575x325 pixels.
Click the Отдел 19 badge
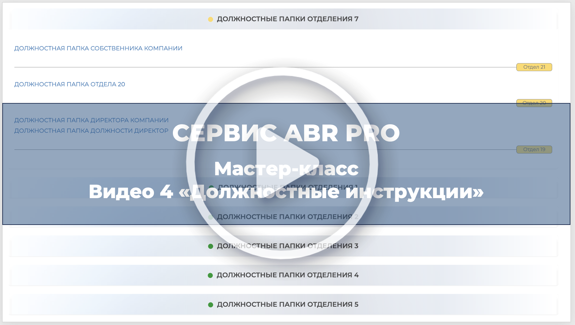(x=534, y=149)
